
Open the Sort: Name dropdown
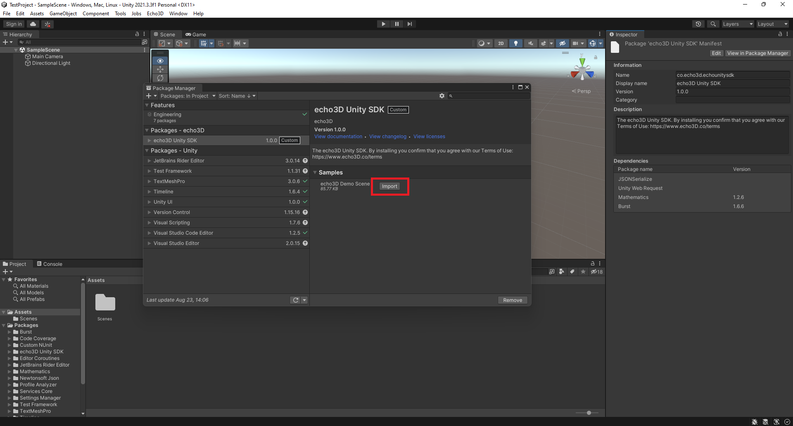[x=237, y=96]
